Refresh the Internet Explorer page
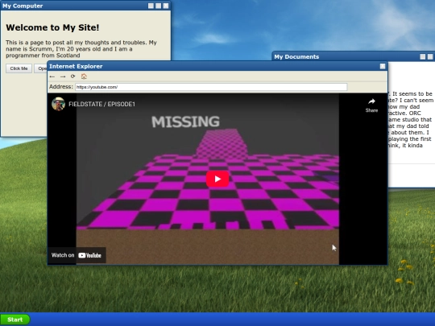435x326 pixels. 73,76
